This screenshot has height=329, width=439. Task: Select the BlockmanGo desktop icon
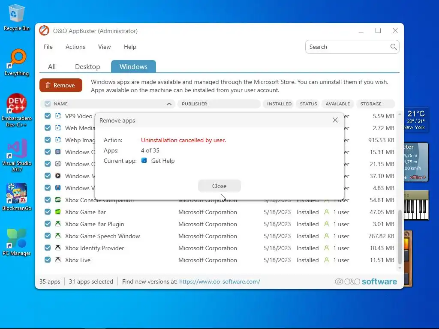pyautogui.click(x=17, y=197)
